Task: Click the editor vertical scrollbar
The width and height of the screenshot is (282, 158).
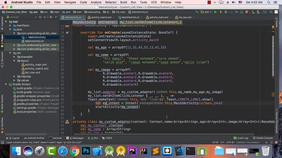Action: [273, 56]
